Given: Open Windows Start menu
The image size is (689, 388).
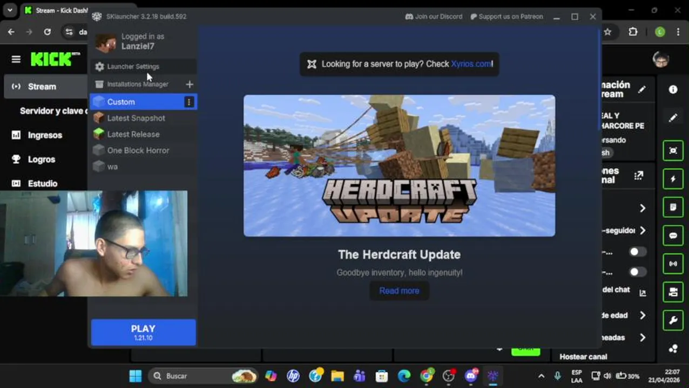Looking at the screenshot, I should click(x=136, y=376).
